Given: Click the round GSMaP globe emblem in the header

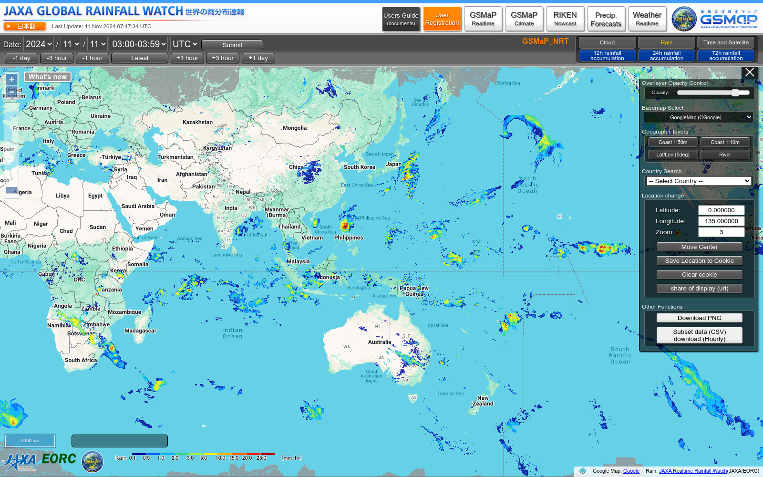Looking at the screenshot, I should (684, 19).
